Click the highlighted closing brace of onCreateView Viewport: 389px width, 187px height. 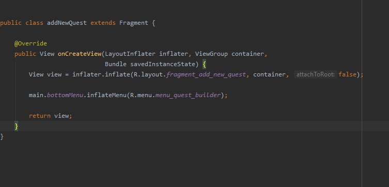pos(16,126)
